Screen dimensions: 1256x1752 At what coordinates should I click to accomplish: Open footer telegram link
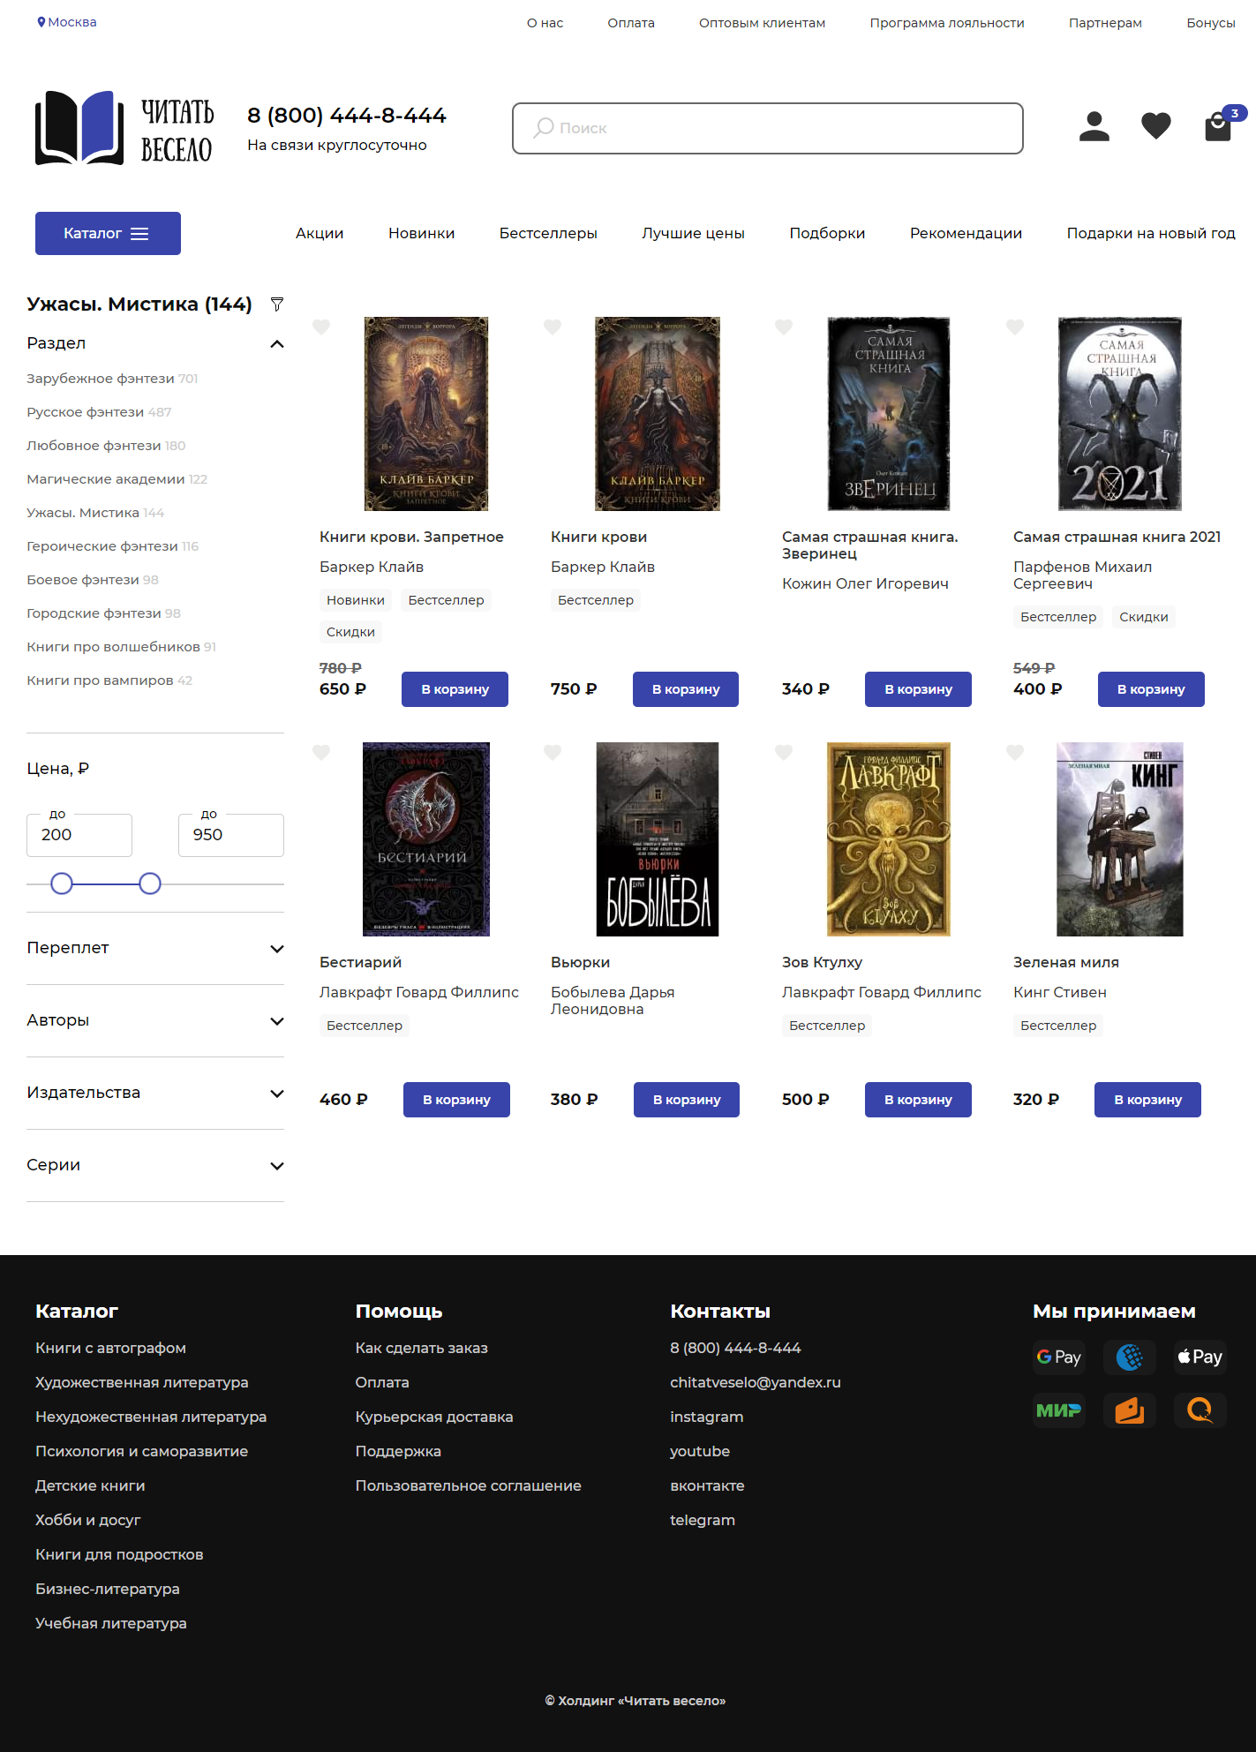[703, 1520]
